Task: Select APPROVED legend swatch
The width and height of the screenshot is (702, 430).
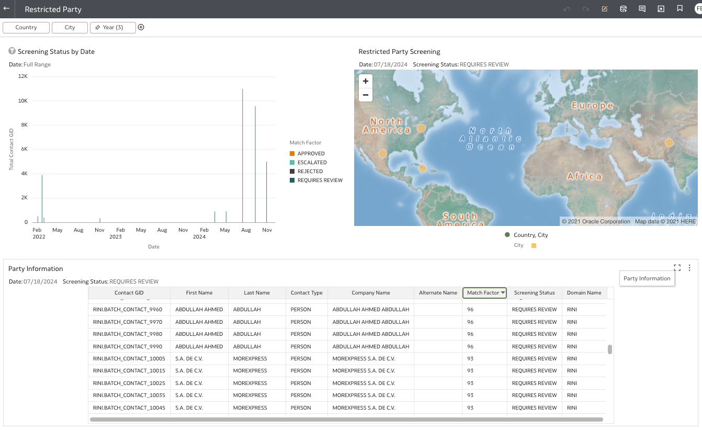Action: [x=292, y=154]
